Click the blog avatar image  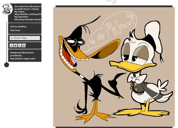click(x=7, y=9)
